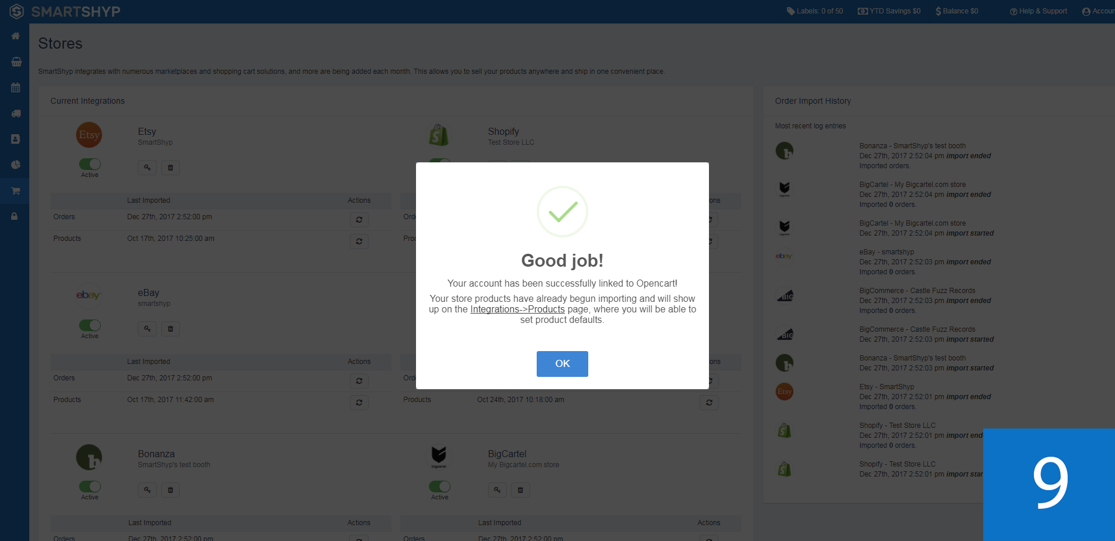Refresh Etsy Orders import
The width and height of the screenshot is (1115, 541).
tap(359, 220)
